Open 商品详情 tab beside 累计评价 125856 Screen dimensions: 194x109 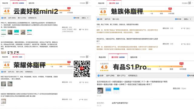tap(5, 3)
